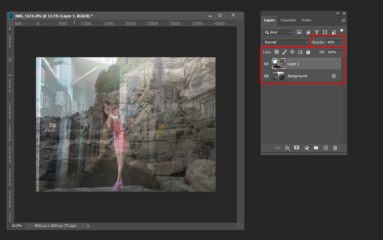Create new fill or adjustment layer icon
Viewport: 383px width, 240px height.
coord(306,148)
